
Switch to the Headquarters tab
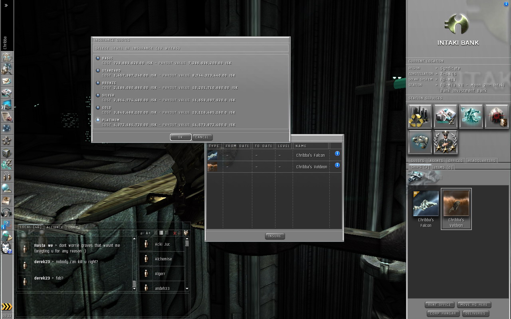(x=481, y=161)
